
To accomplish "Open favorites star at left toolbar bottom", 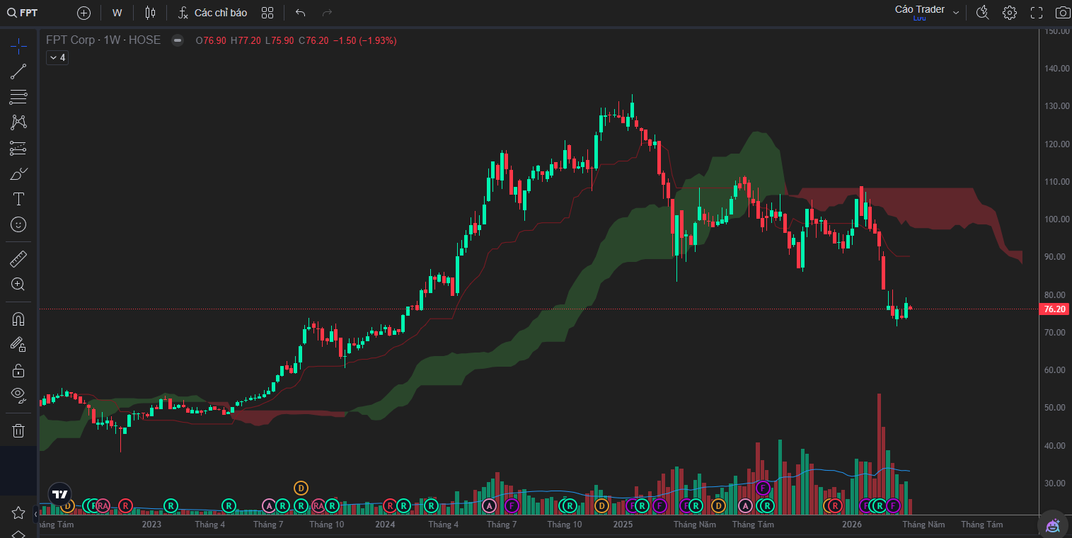I will click(18, 513).
